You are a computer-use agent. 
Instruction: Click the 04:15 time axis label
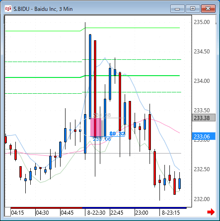coord(18,213)
